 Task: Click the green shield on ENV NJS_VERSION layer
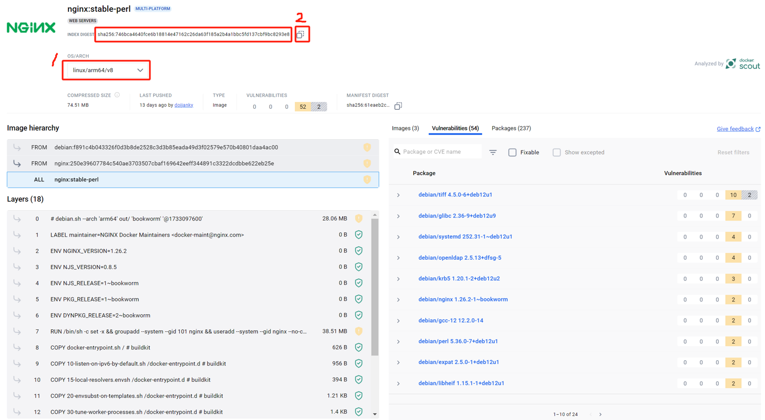point(359,267)
